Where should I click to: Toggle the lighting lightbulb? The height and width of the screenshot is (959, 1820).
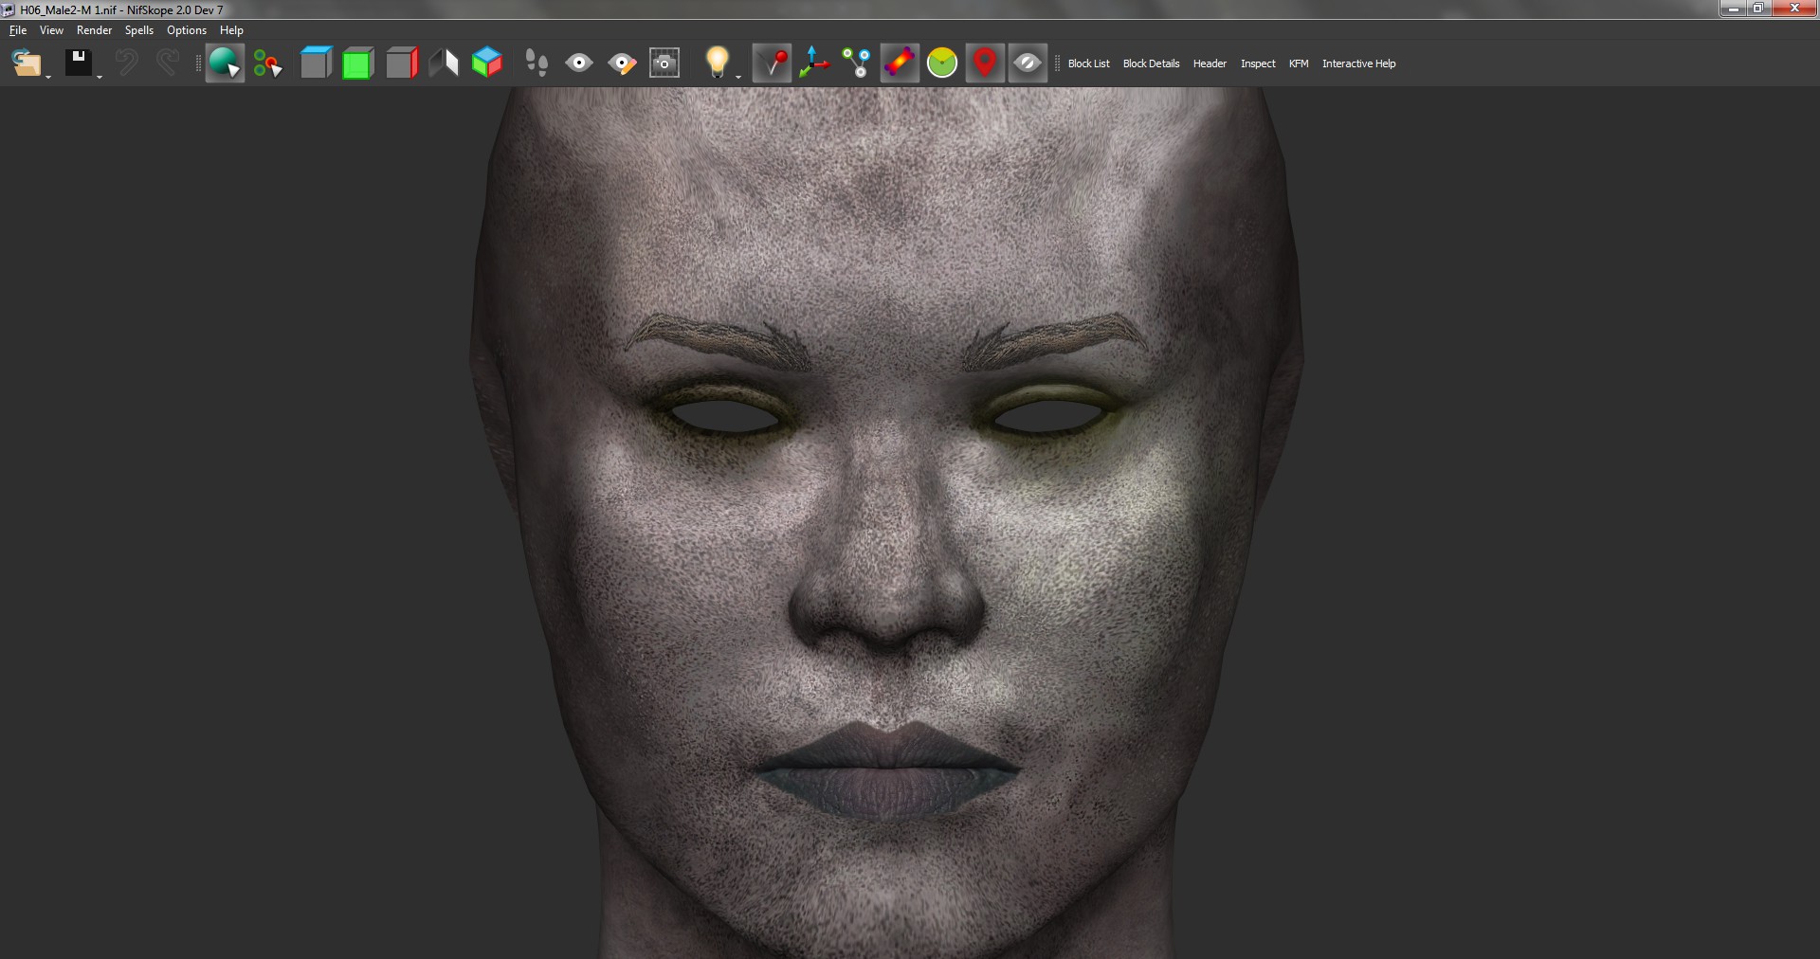pos(718,62)
